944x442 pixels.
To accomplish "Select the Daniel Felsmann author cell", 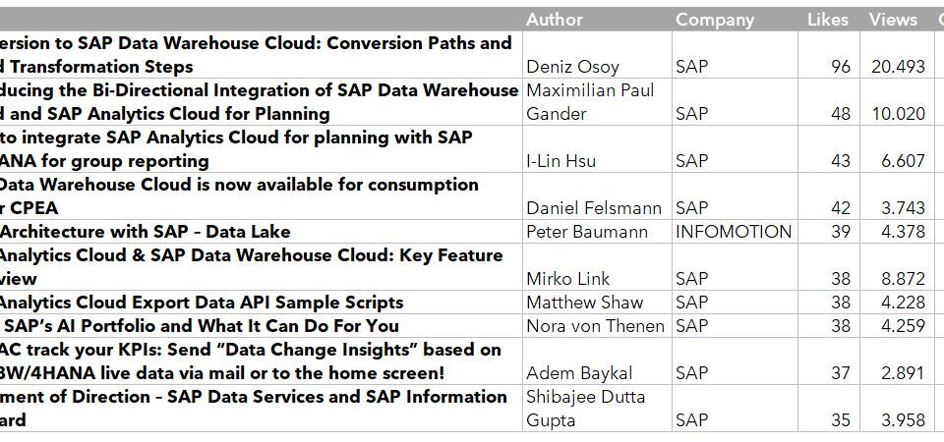I will pos(597,196).
